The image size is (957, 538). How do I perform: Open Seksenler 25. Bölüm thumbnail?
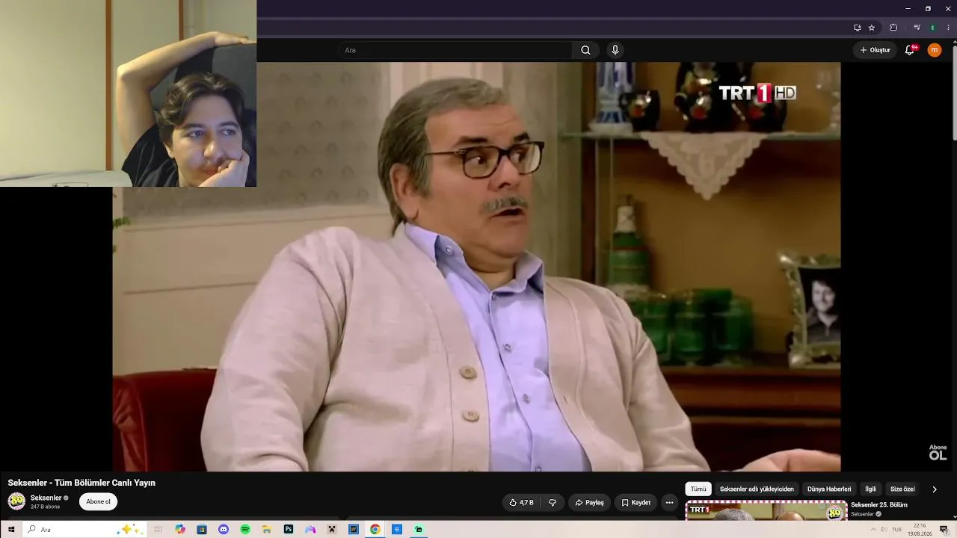click(x=766, y=511)
